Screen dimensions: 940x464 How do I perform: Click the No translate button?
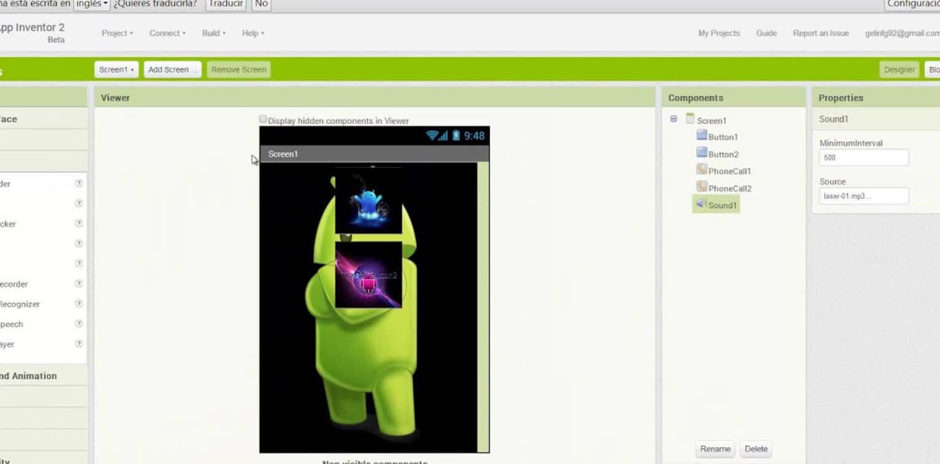261,4
